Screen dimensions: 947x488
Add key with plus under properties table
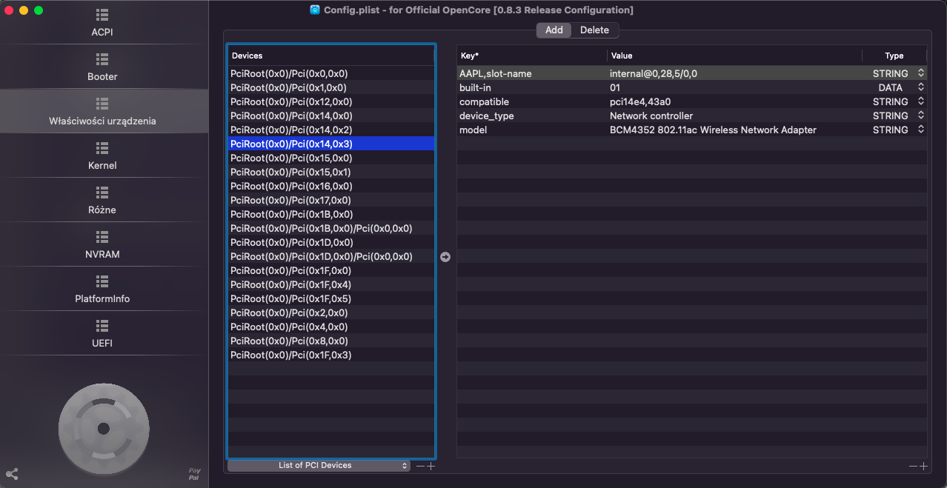(x=923, y=466)
